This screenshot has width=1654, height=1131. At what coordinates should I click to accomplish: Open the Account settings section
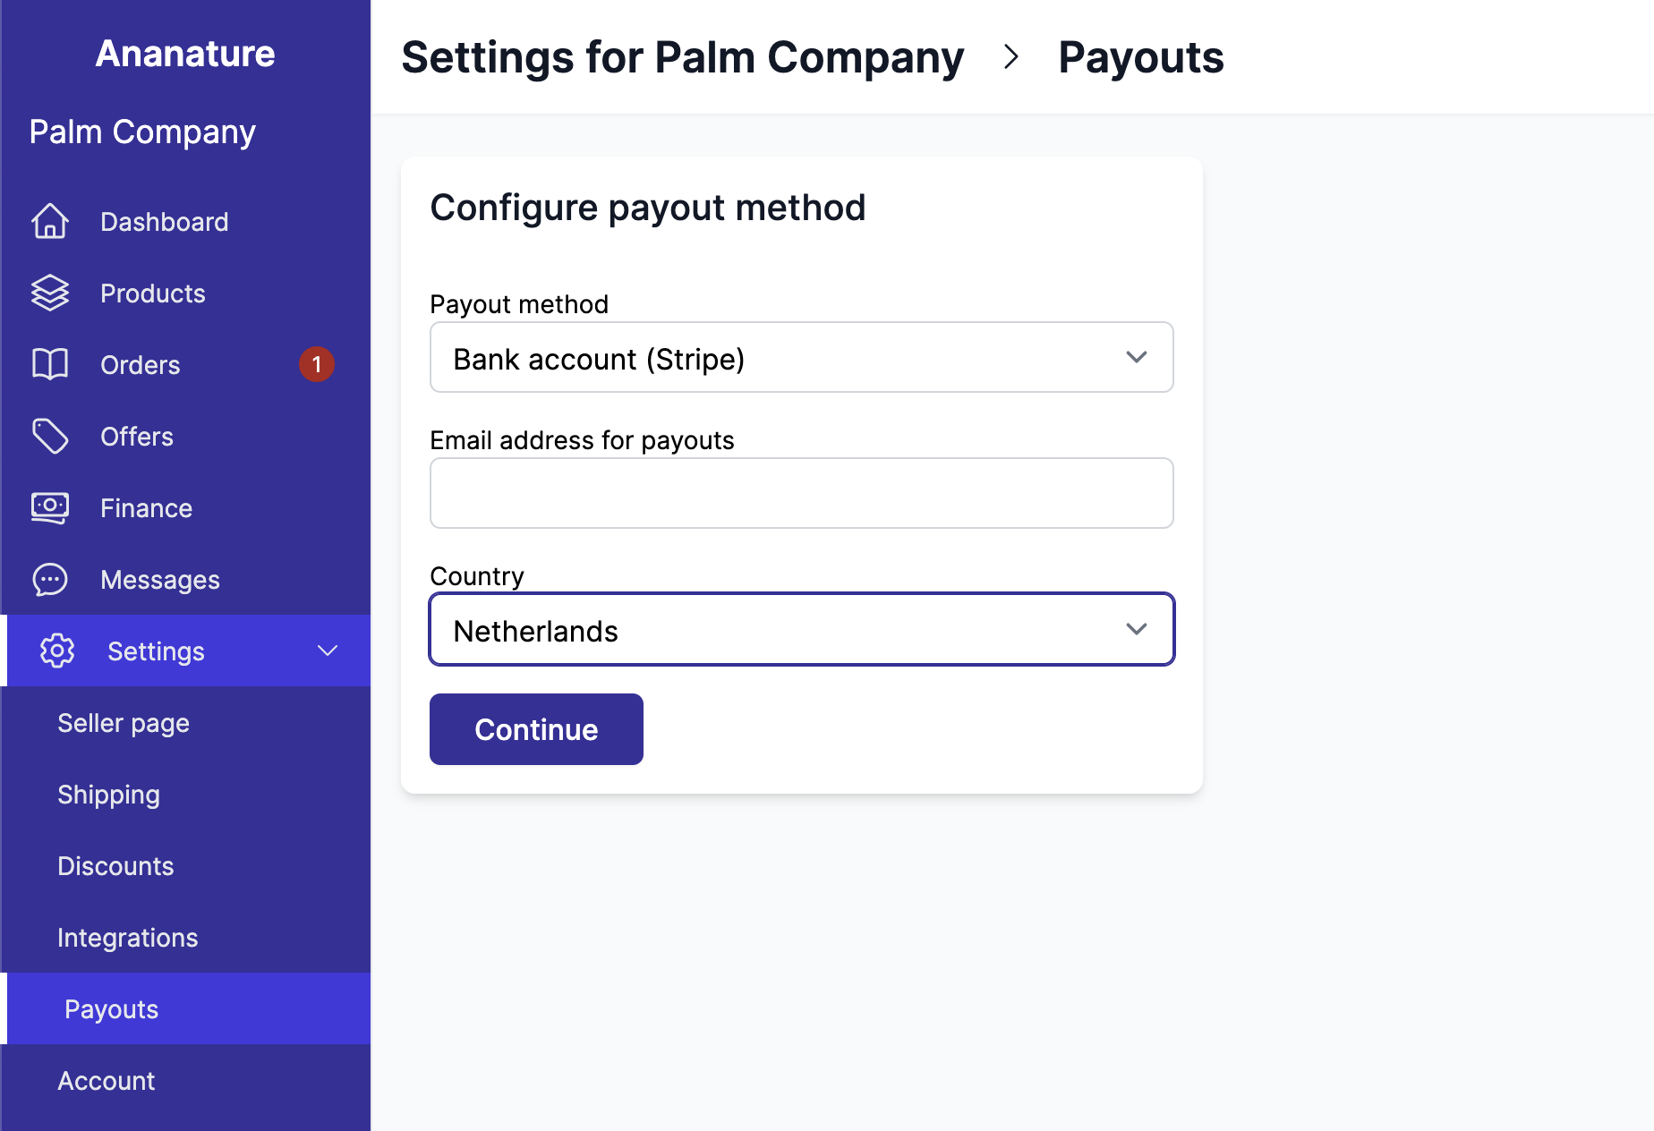[x=106, y=1080]
